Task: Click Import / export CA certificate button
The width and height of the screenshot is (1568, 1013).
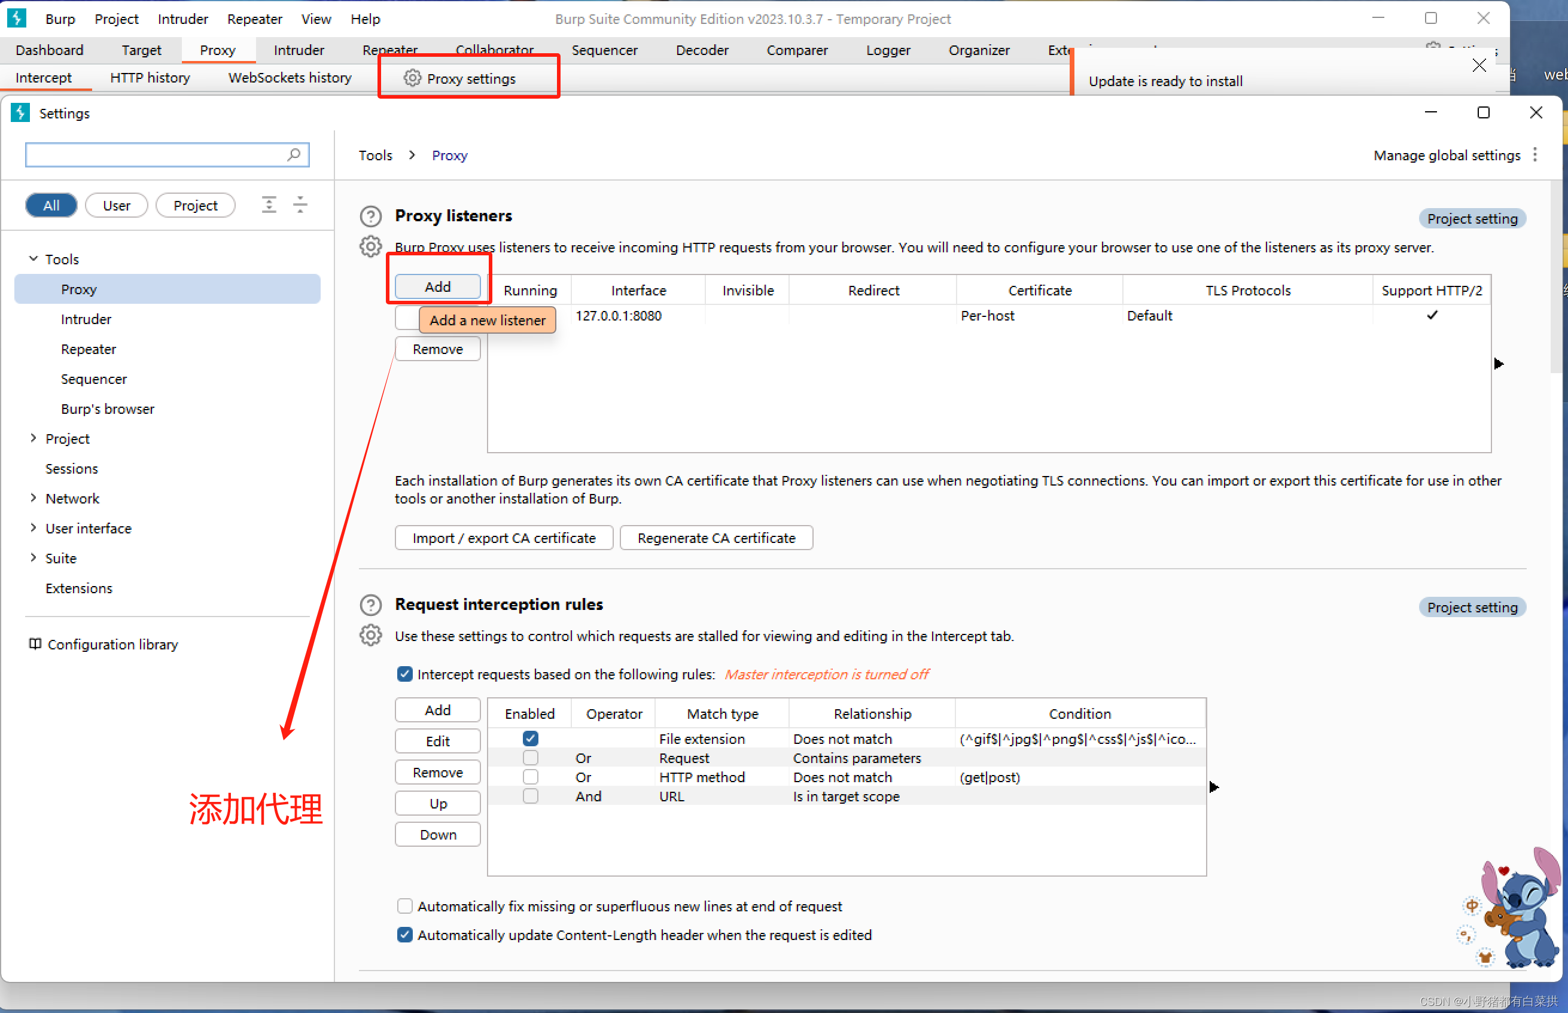Action: pyautogui.click(x=503, y=538)
